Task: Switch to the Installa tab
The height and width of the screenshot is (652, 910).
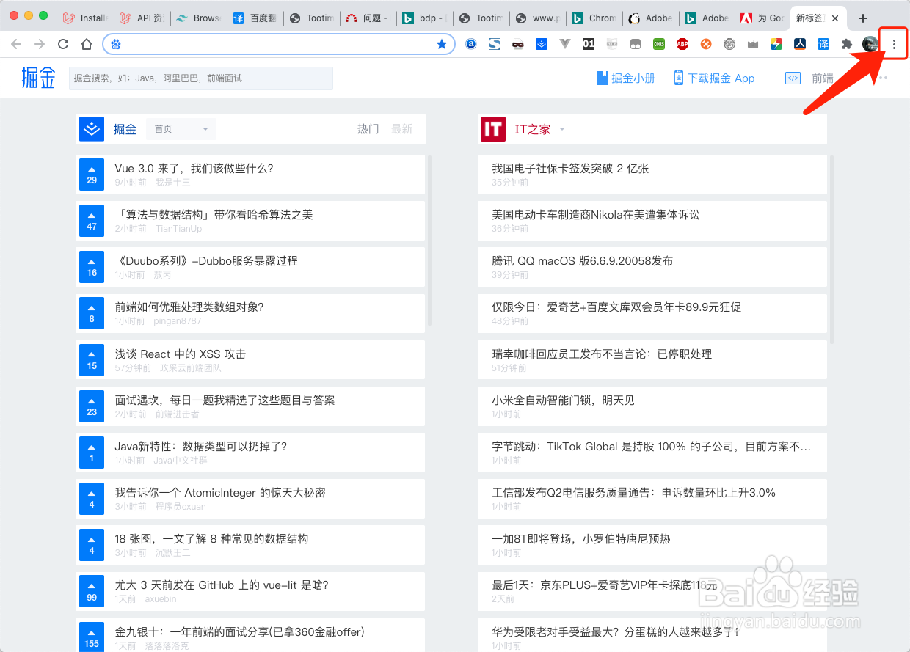Action: [x=87, y=18]
